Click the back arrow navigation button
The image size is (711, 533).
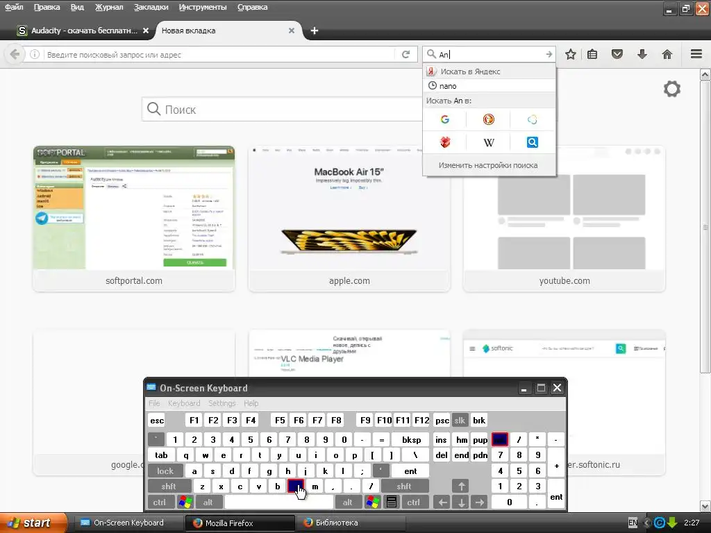coord(15,54)
